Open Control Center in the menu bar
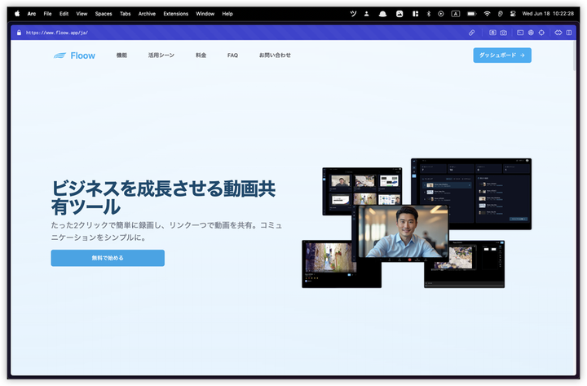This screenshot has width=587, height=386. [513, 14]
